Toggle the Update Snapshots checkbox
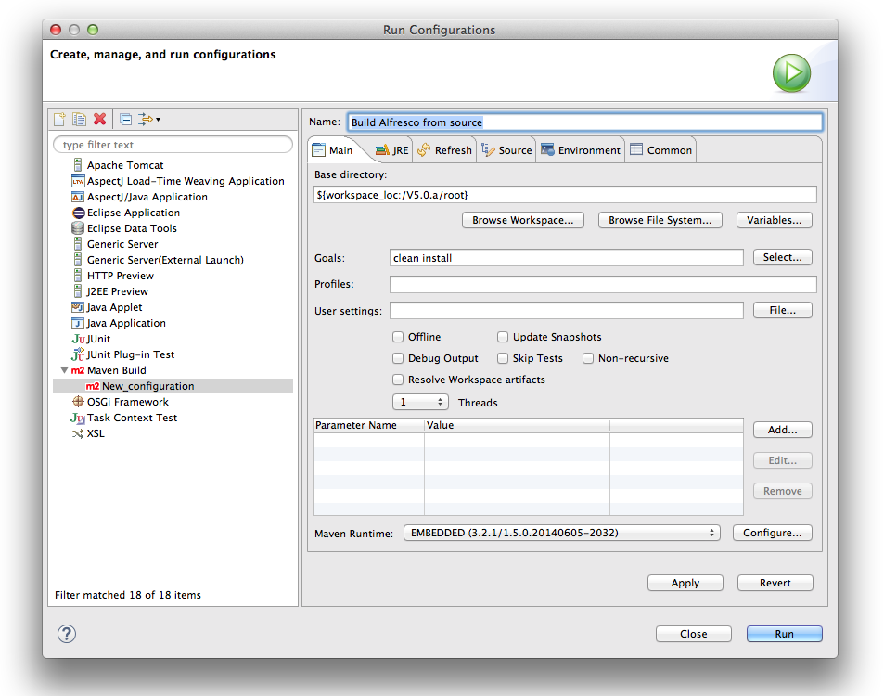The height and width of the screenshot is (696, 884). (503, 337)
